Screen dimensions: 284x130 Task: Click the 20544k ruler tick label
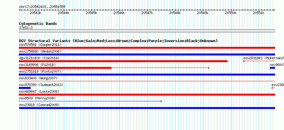coord(64,13)
